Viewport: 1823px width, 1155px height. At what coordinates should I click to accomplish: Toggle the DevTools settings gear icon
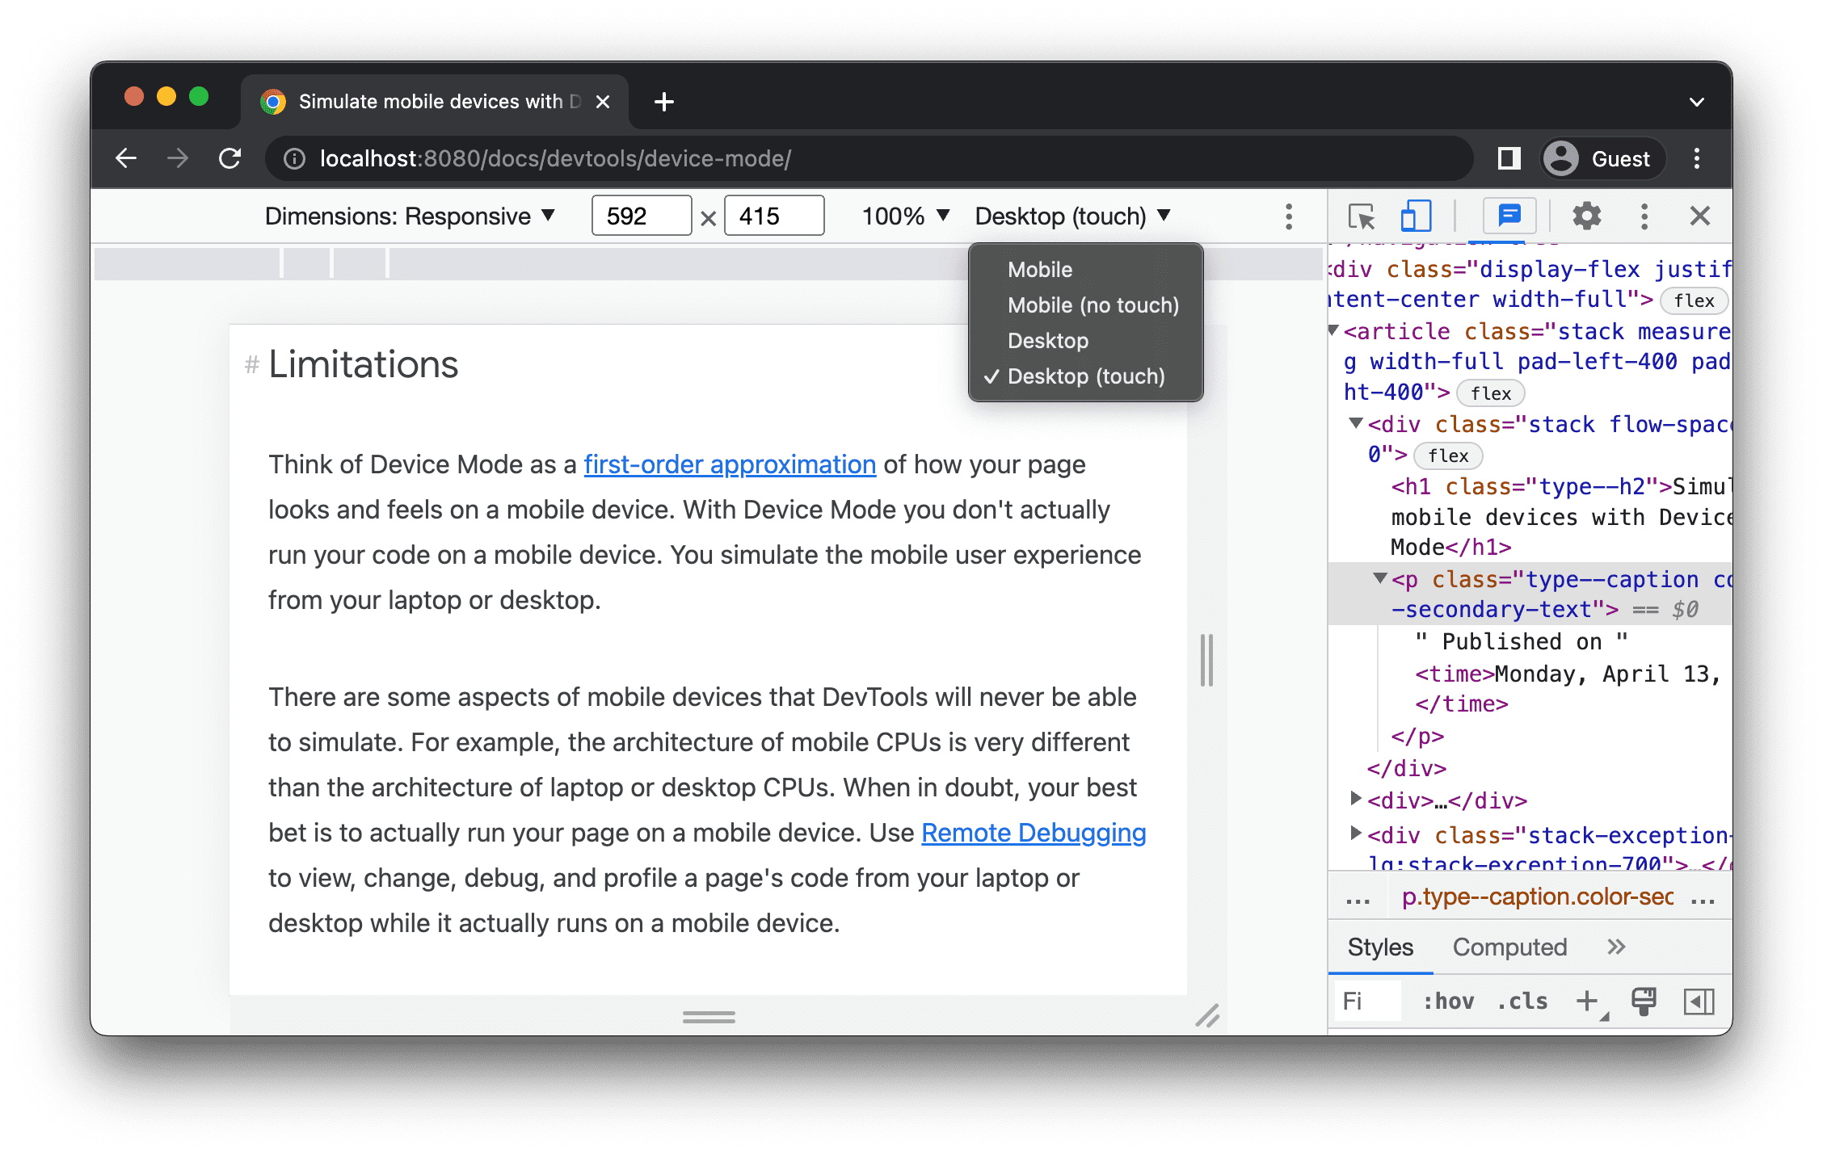point(1585,216)
